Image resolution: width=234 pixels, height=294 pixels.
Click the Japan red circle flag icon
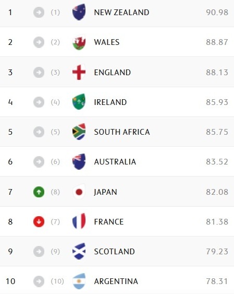point(79,192)
